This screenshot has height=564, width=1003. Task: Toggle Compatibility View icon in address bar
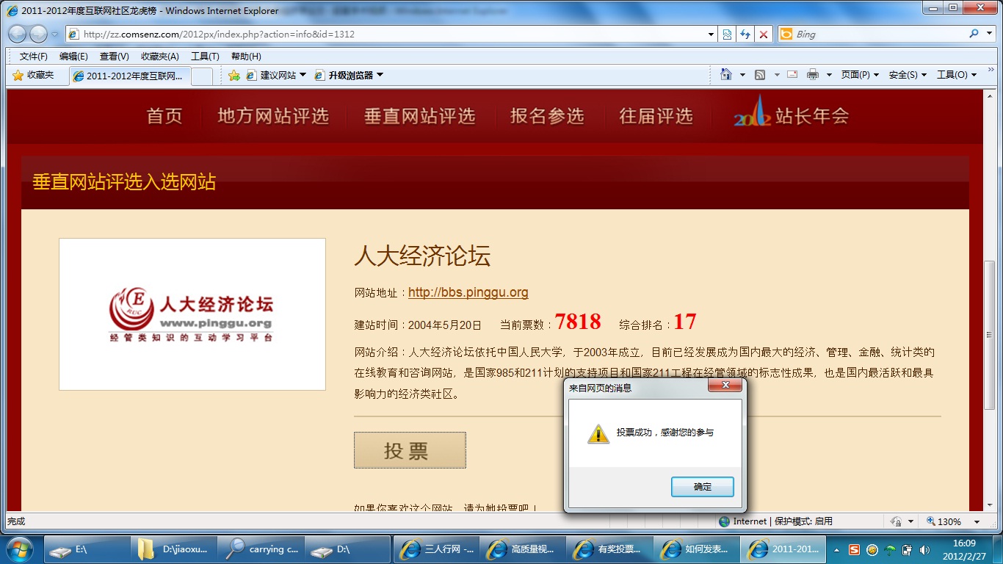(727, 34)
